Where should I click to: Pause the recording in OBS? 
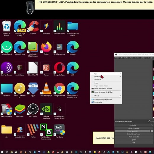[x=152, y=131]
